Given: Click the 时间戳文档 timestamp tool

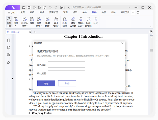Looking at the screenshot, I should 88,22.
